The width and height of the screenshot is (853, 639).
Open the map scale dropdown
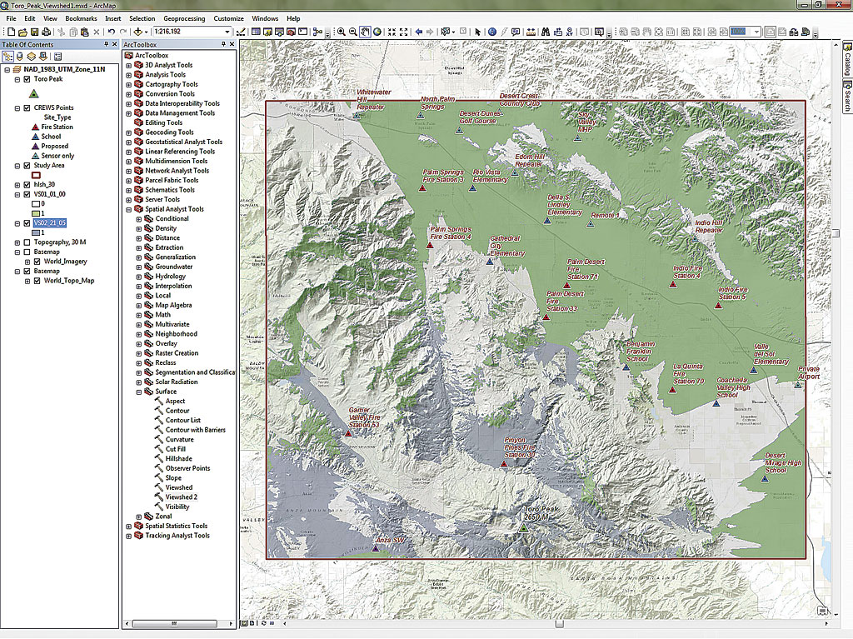pos(227,32)
